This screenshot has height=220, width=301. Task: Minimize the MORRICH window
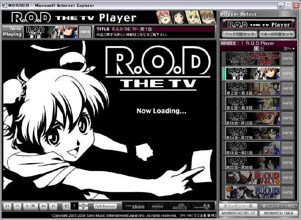tap(281, 5)
